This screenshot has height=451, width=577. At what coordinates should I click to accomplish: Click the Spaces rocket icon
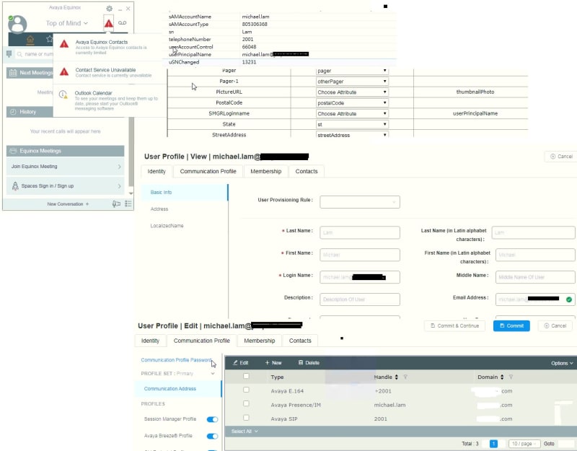pos(15,186)
